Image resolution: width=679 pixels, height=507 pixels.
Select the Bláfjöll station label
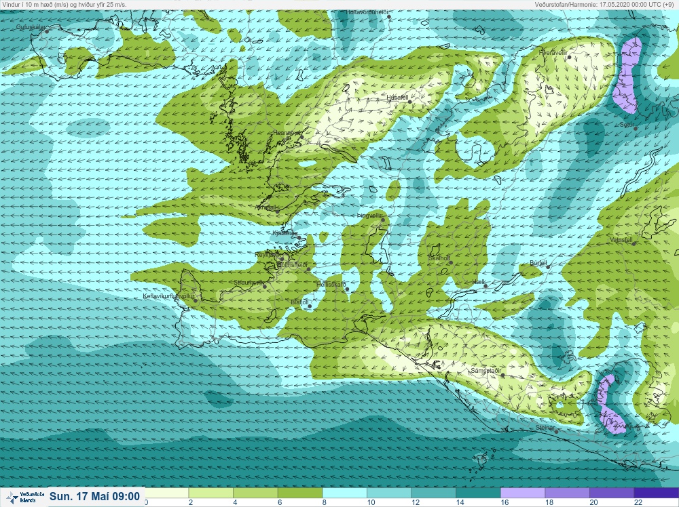click(x=299, y=302)
